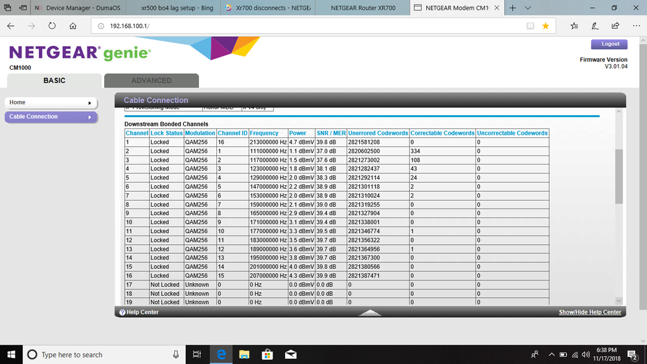Switch to the ADVANCED tab
The width and height of the screenshot is (647, 364).
[x=152, y=80]
